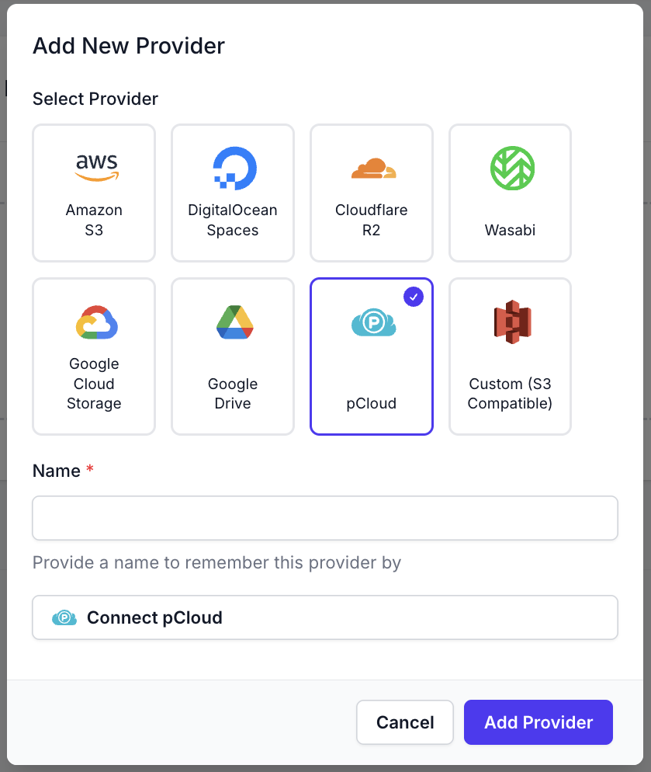Image resolution: width=651 pixels, height=772 pixels.
Task: Click pCloud icon inside Connect button
Action: click(x=64, y=618)
